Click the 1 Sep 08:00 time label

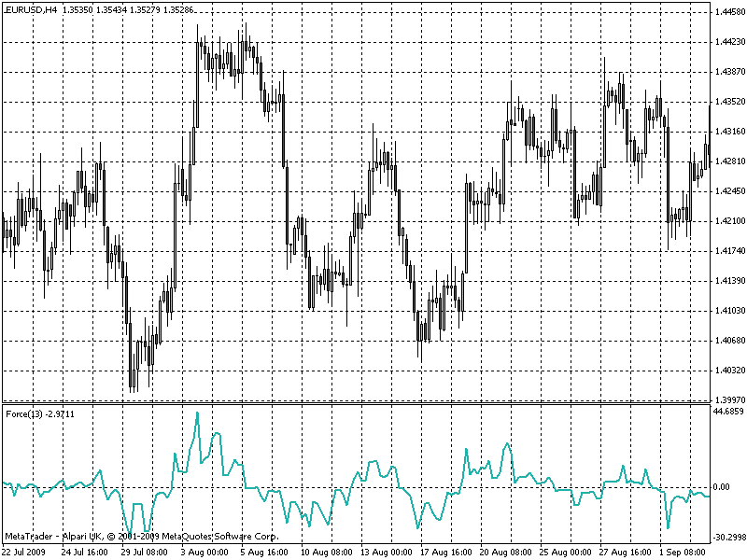pyautogui.click(x=683, y=553)
